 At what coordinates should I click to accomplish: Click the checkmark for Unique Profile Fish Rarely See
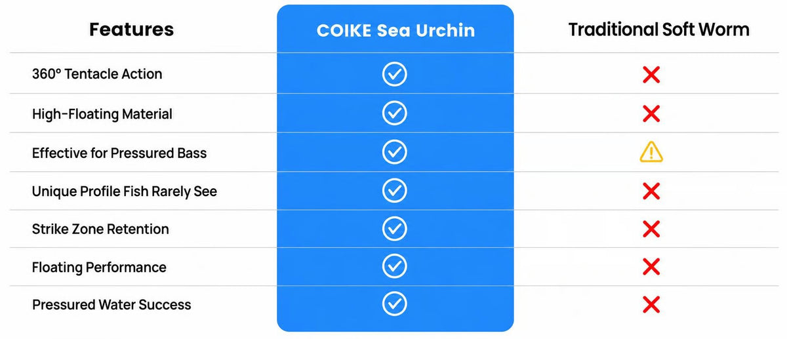coord(394,191)
